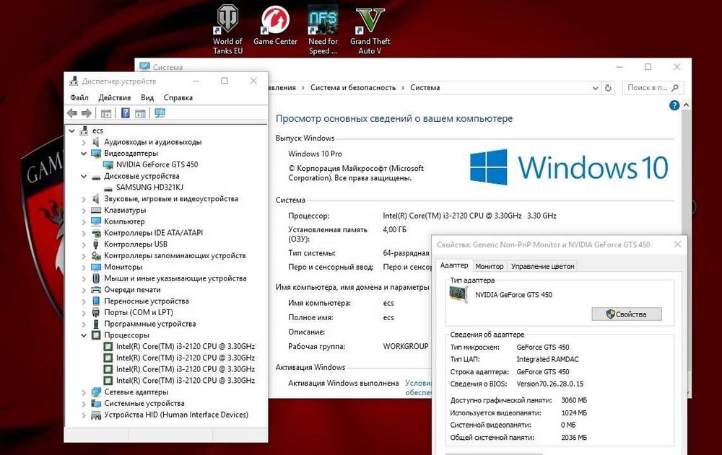Select Контроллеры IDE ATA/ATAPI item

click(x=153, y=233)
